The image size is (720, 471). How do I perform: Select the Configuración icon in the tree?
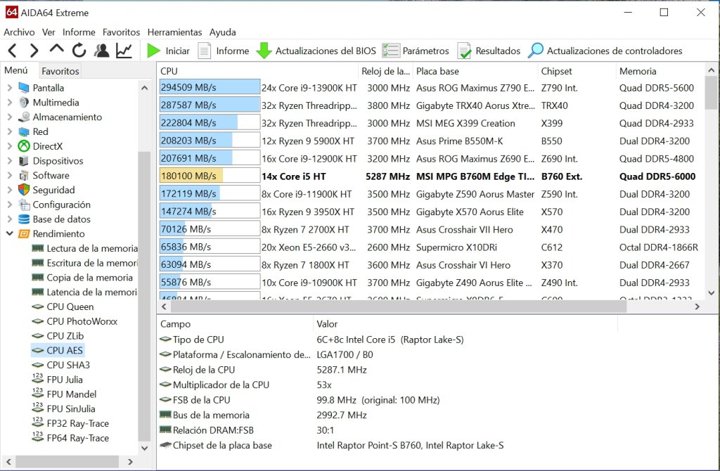(24, 205)
